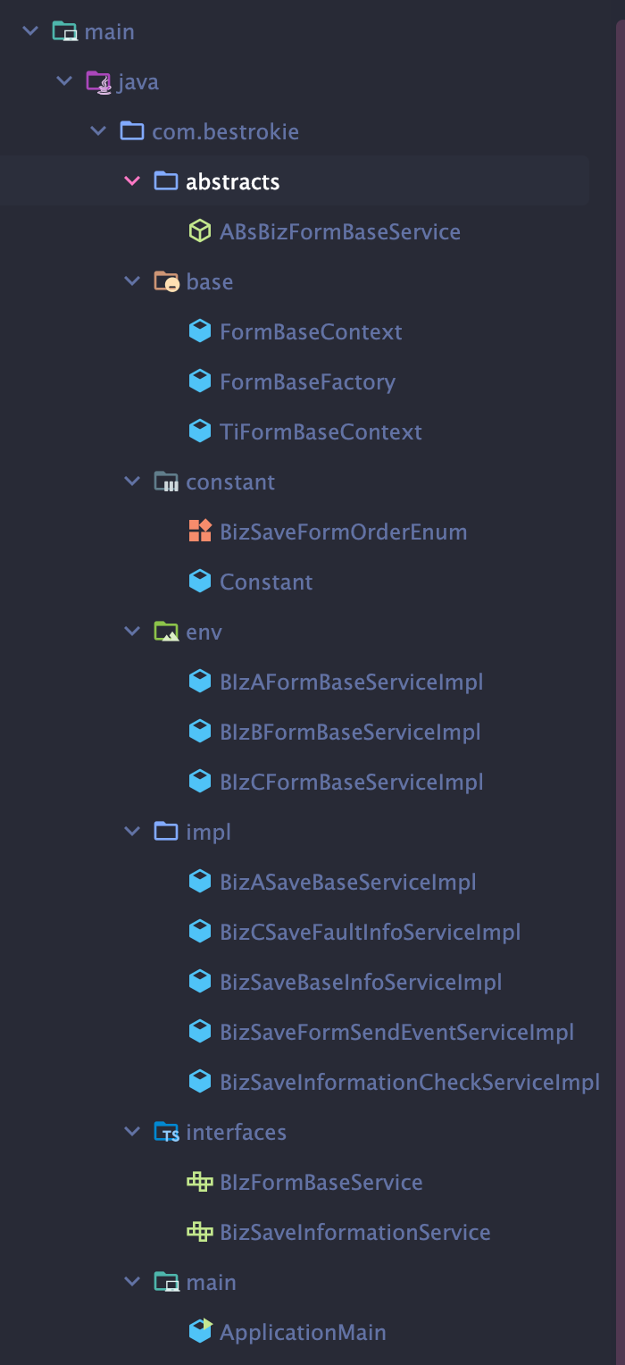Click the interfaces folder TS icon
The image size is (625, 1365).
[167, 1133]
